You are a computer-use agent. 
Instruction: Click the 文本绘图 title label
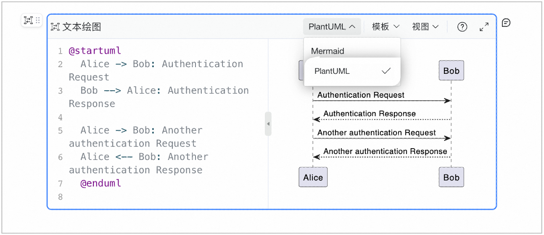pyautogui.click(x=82, y=27)
